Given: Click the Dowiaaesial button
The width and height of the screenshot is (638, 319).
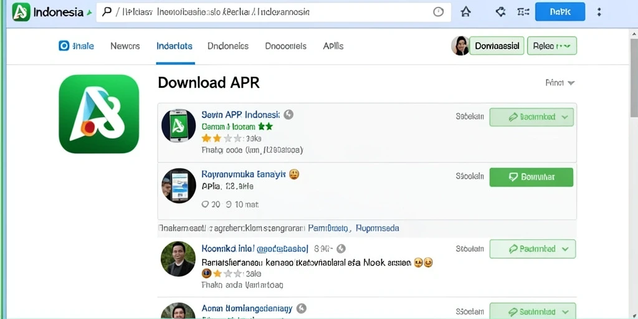Looking at the screenshot, I should coord(497,45).
